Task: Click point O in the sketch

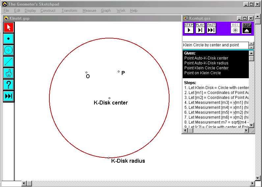Action: click(86, 72)
